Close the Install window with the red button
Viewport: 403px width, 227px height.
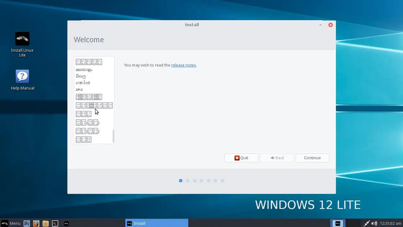(331, 25)
